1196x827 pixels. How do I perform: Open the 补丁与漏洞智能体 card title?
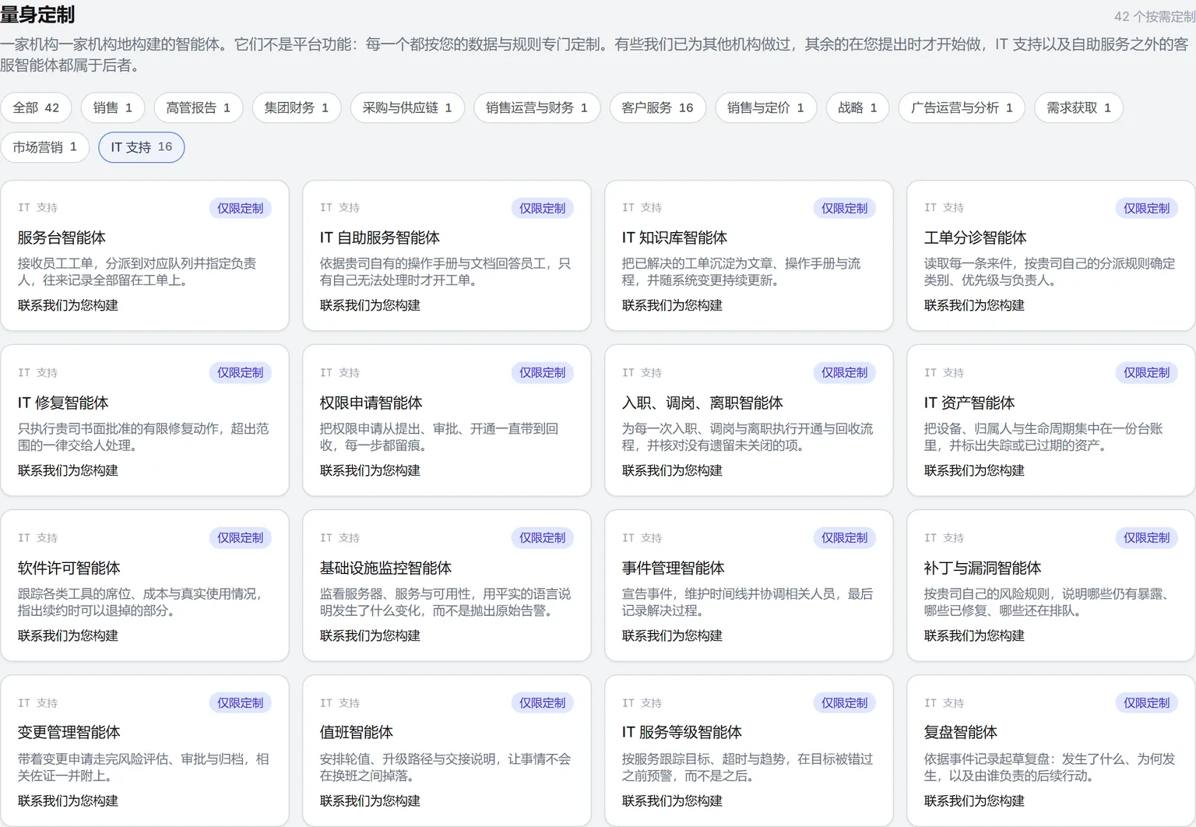tap(983, 568)
